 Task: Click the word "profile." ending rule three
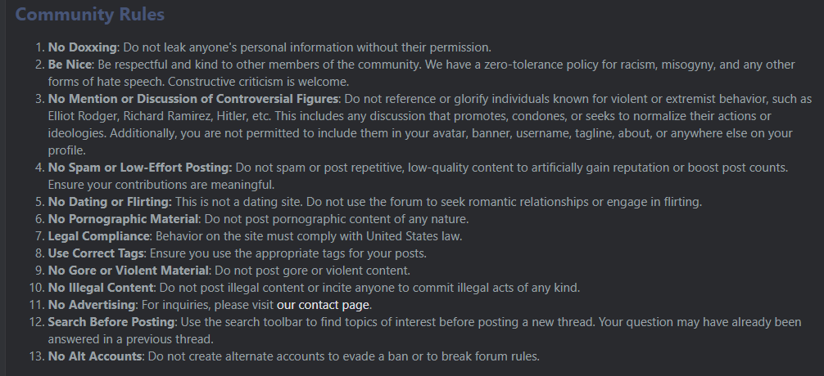tap(66, 150)
